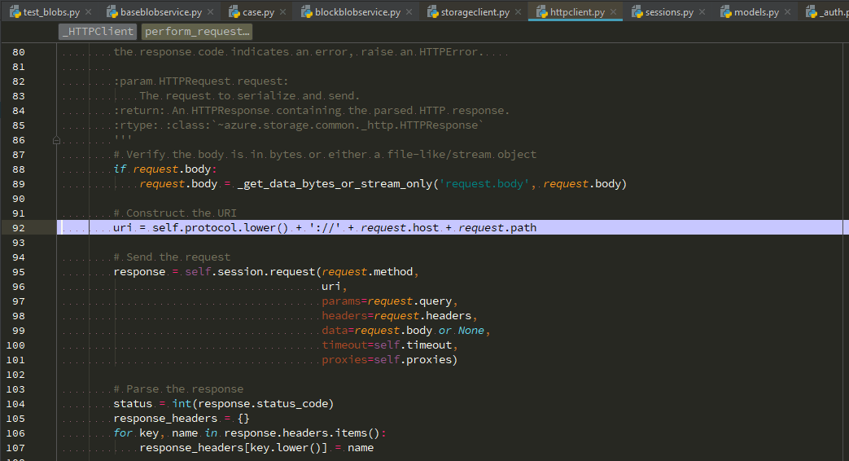The height and width of the screenshot is (461, 849).
Task: Click 'uri' variable on line 92
Action: [x=123, y=227]
